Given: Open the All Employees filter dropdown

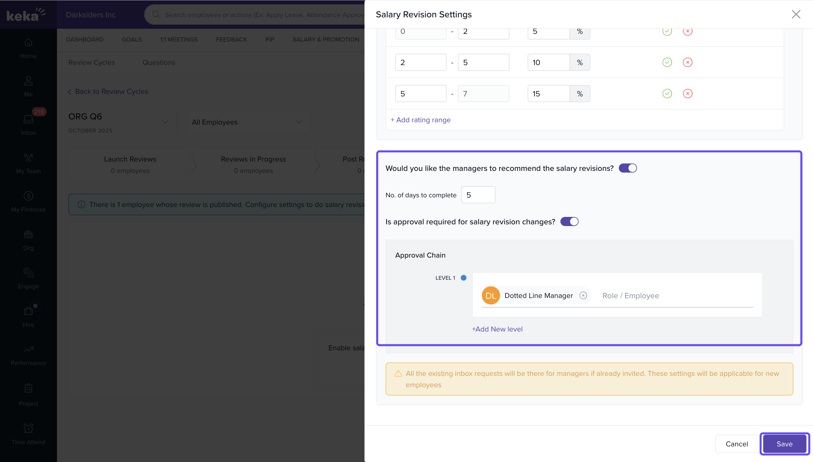Looking at the screenshot, I should [x=248, y=122].
